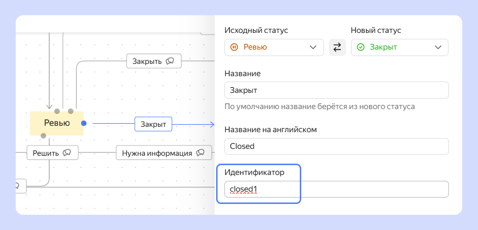Expand the Исходный статус dropdown chevron
This screenshot has height=230, width=478.
pos(313,47)
